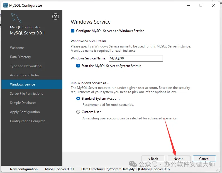
Task: Click the Cancel button
Action: click(x=204, y=159)
